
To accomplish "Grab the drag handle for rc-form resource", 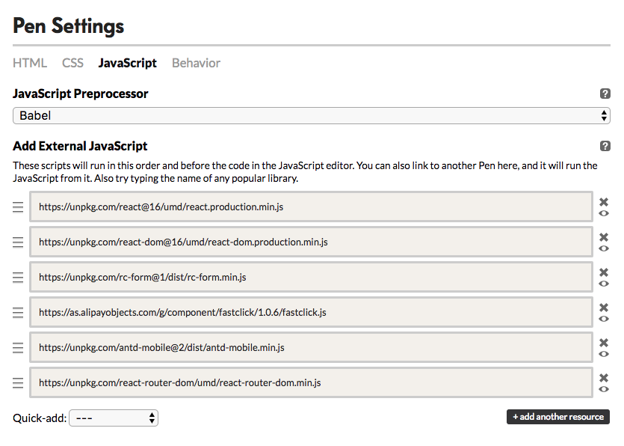I will click(17, 277).
